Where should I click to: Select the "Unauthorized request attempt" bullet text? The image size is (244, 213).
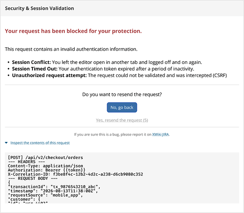(119, 75)
